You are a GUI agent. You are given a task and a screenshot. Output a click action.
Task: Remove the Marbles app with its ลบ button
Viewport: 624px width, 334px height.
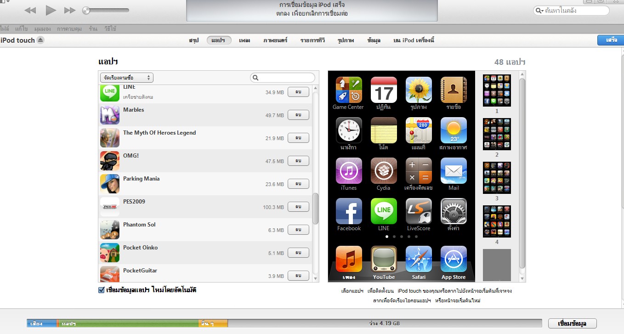pos(298,115)
